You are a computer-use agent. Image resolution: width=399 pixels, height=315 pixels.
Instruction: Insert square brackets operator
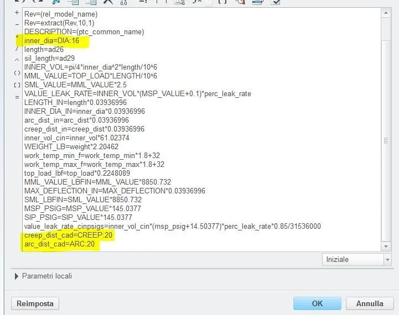tap(17, 85)
